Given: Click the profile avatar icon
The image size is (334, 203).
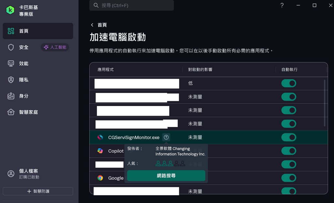Looking at the screenshot, I should 11,174.
